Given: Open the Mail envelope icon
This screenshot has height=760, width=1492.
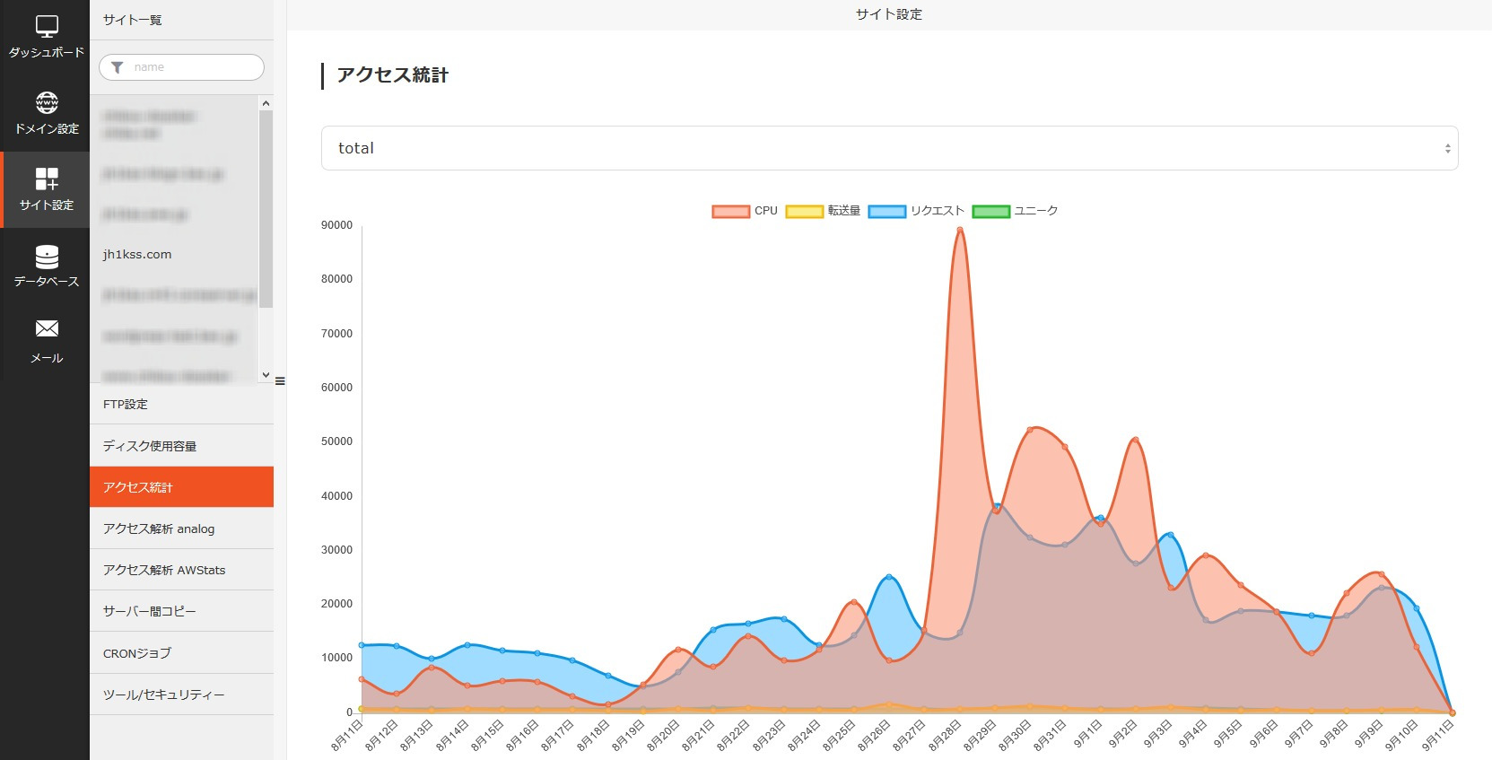Looking at the screenshot, I should [47, 329].
